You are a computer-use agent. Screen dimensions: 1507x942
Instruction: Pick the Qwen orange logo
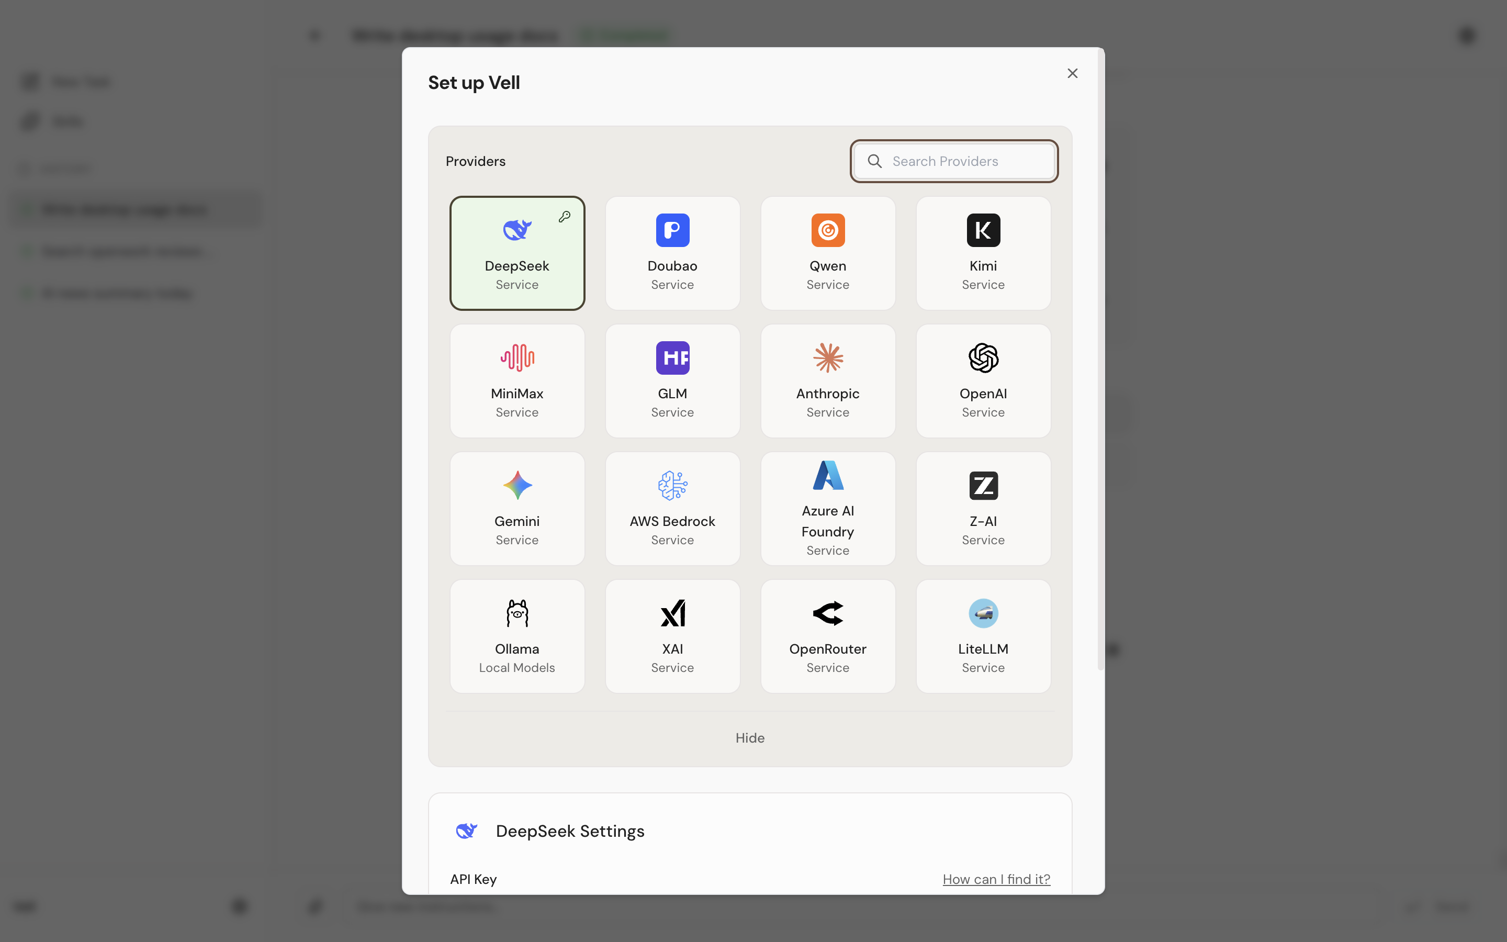point(828,230)
